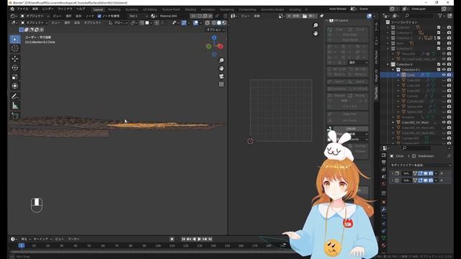
Task: Switch to the Layout workspace tab
Action: point(98,9)
